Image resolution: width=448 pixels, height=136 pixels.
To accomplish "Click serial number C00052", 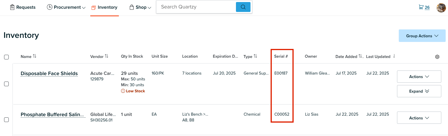I will point(282,114).
